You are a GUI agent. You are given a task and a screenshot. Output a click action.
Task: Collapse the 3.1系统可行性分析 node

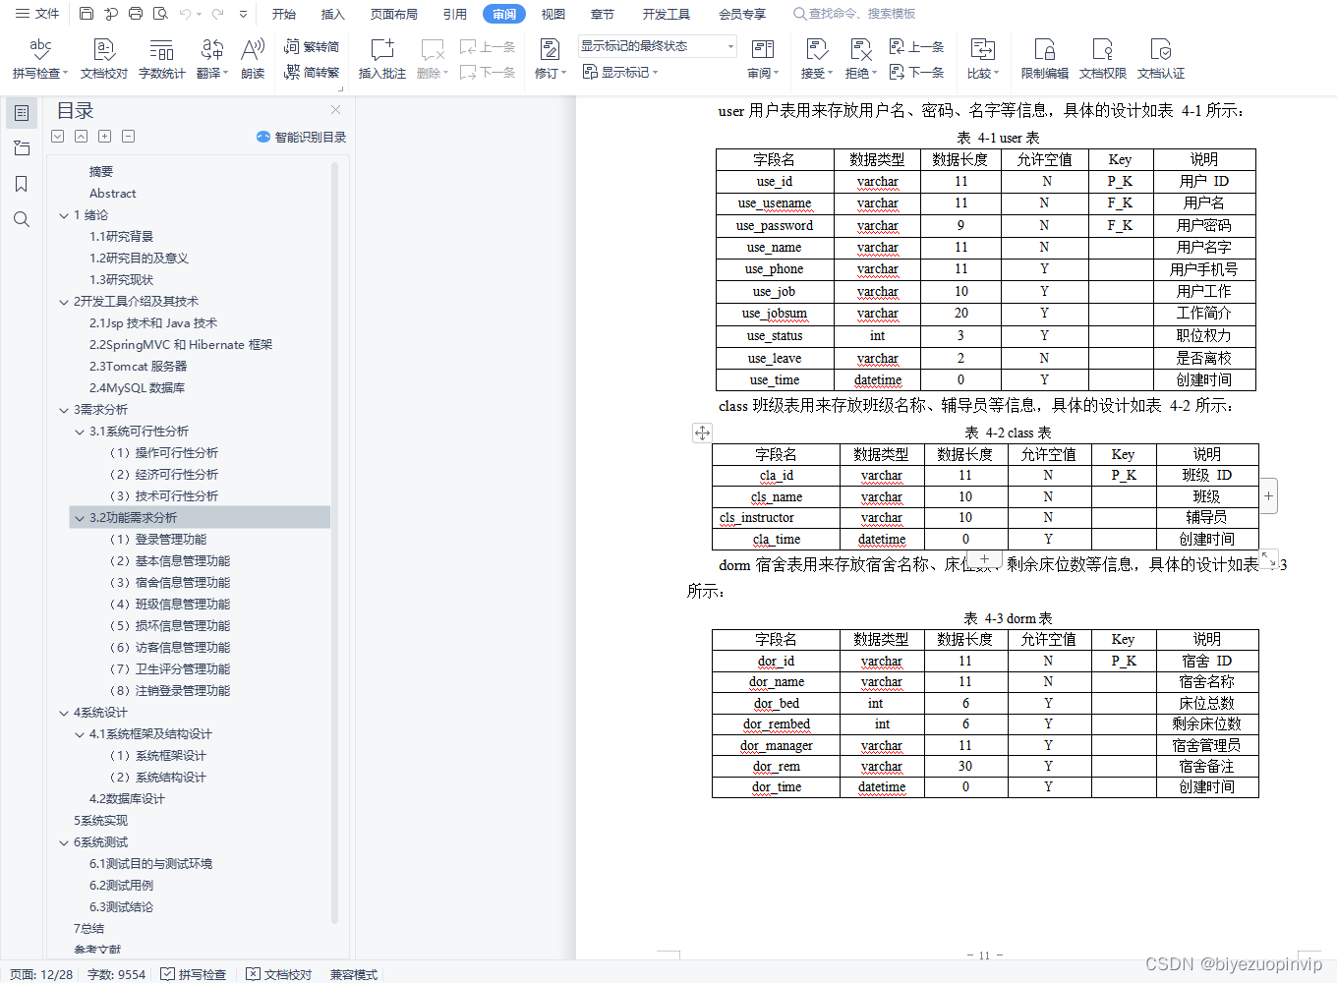[80, 432]
